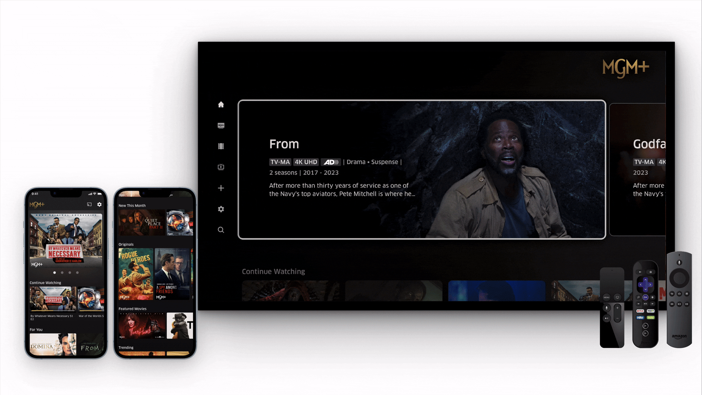Open the blue Continue Watching tile on TV
Viewport: 702px width, 395px height.
point(497,291)
